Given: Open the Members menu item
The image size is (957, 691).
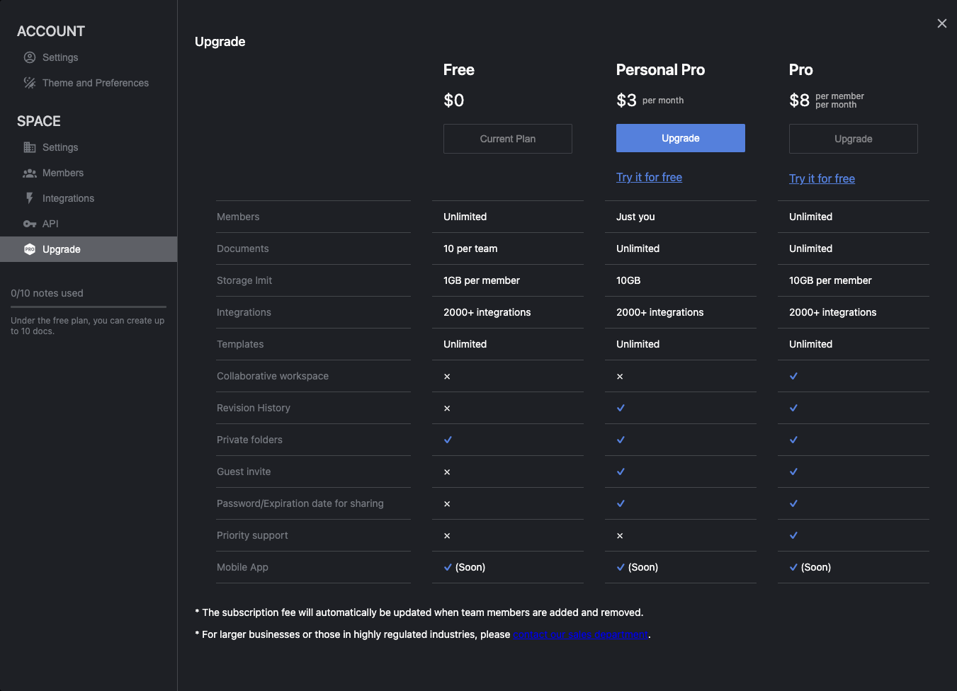Looking at the screenshot, I should (63, 173).
